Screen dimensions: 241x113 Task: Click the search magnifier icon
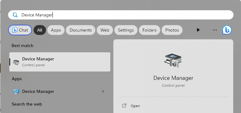tap(15, 15)
